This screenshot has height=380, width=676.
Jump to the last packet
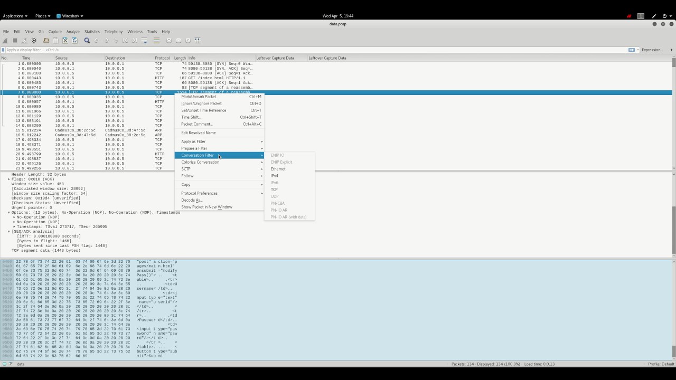tap(135, 40)
